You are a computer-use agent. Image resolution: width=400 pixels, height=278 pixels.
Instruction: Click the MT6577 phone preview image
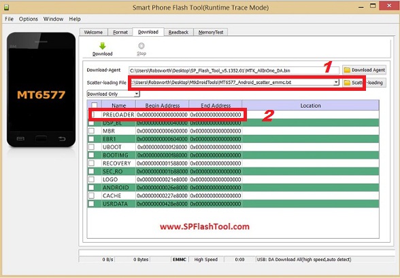click(41, 90)
